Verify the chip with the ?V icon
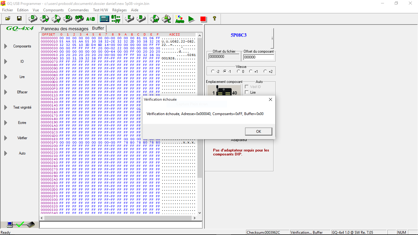This screenshot has width=418, height=235. (x=56, y=19)
